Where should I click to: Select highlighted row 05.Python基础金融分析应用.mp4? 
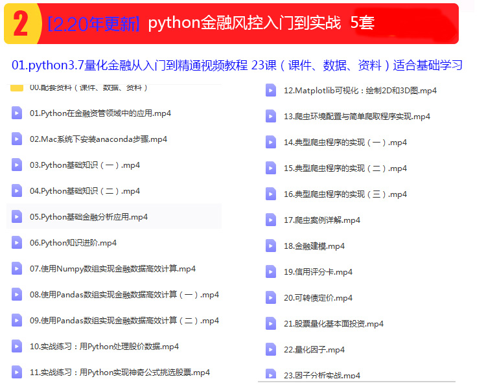[114, 216]
